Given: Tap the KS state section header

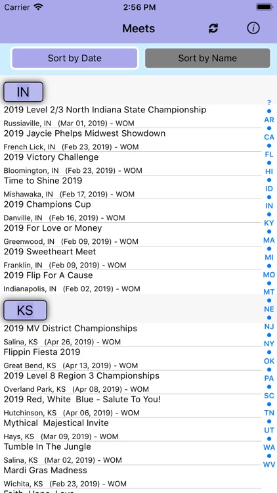Looking at the screenshot, I should coord(25,310).
